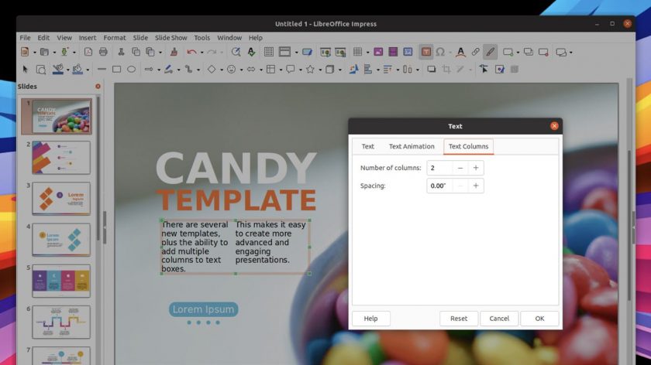The width and height of the screenshot is (651, 365).
Task: Toggle Show Draw Functions pencil button
Action: coord(491,52)
